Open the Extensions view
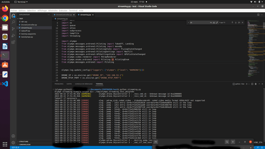The image size is (265, 149). tap(13, 42)
